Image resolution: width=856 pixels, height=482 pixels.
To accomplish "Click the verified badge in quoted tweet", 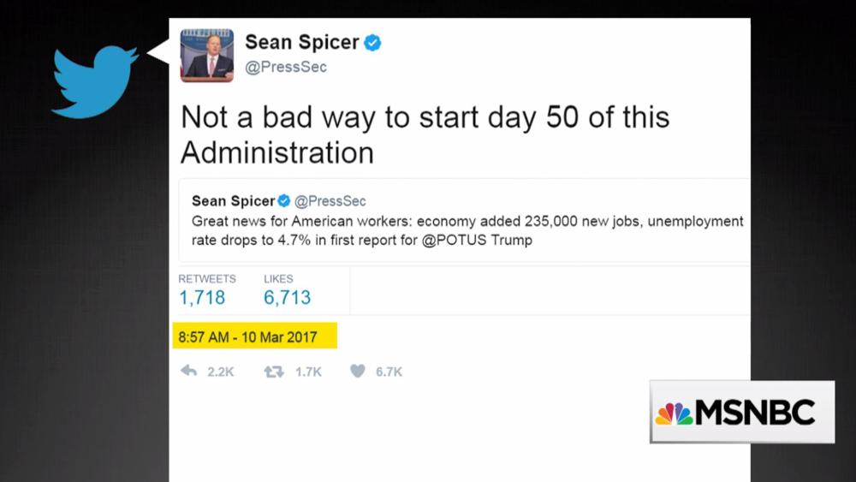I will (x=284, y=201).
